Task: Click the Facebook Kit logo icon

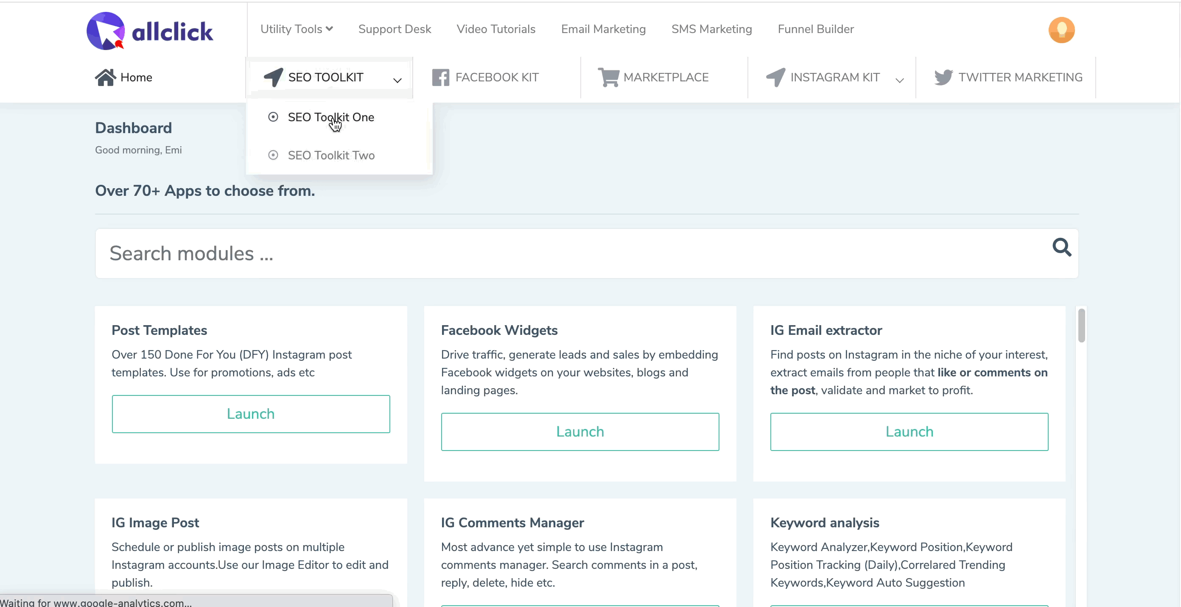Action: [x=441, y=78]
